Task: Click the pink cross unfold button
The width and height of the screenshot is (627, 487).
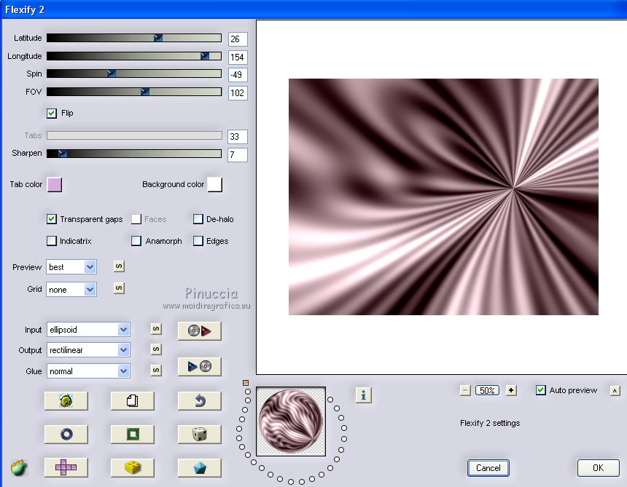Action: point(66,467)
